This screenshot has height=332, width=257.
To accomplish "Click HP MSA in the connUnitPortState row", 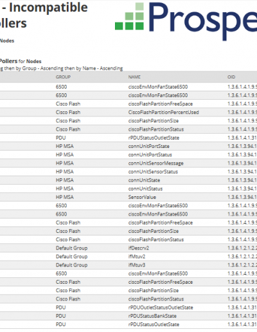I will click(x=65, y=146).
